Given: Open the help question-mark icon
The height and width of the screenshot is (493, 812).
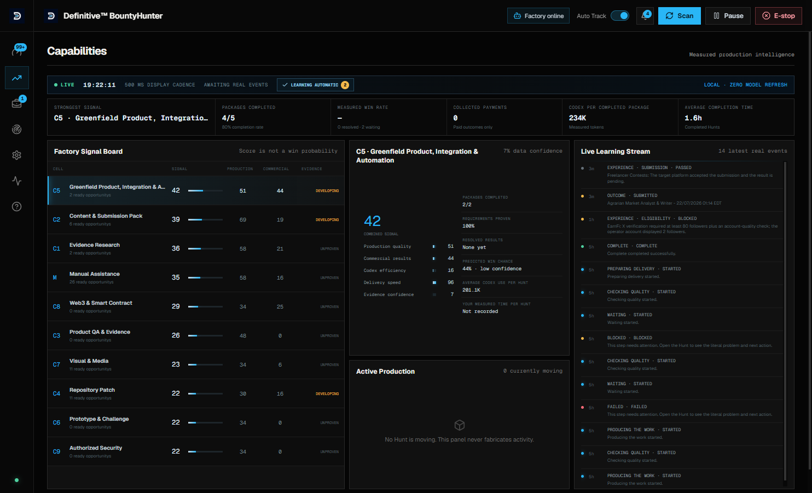Looking at the screenshot, I should (17, 206).
